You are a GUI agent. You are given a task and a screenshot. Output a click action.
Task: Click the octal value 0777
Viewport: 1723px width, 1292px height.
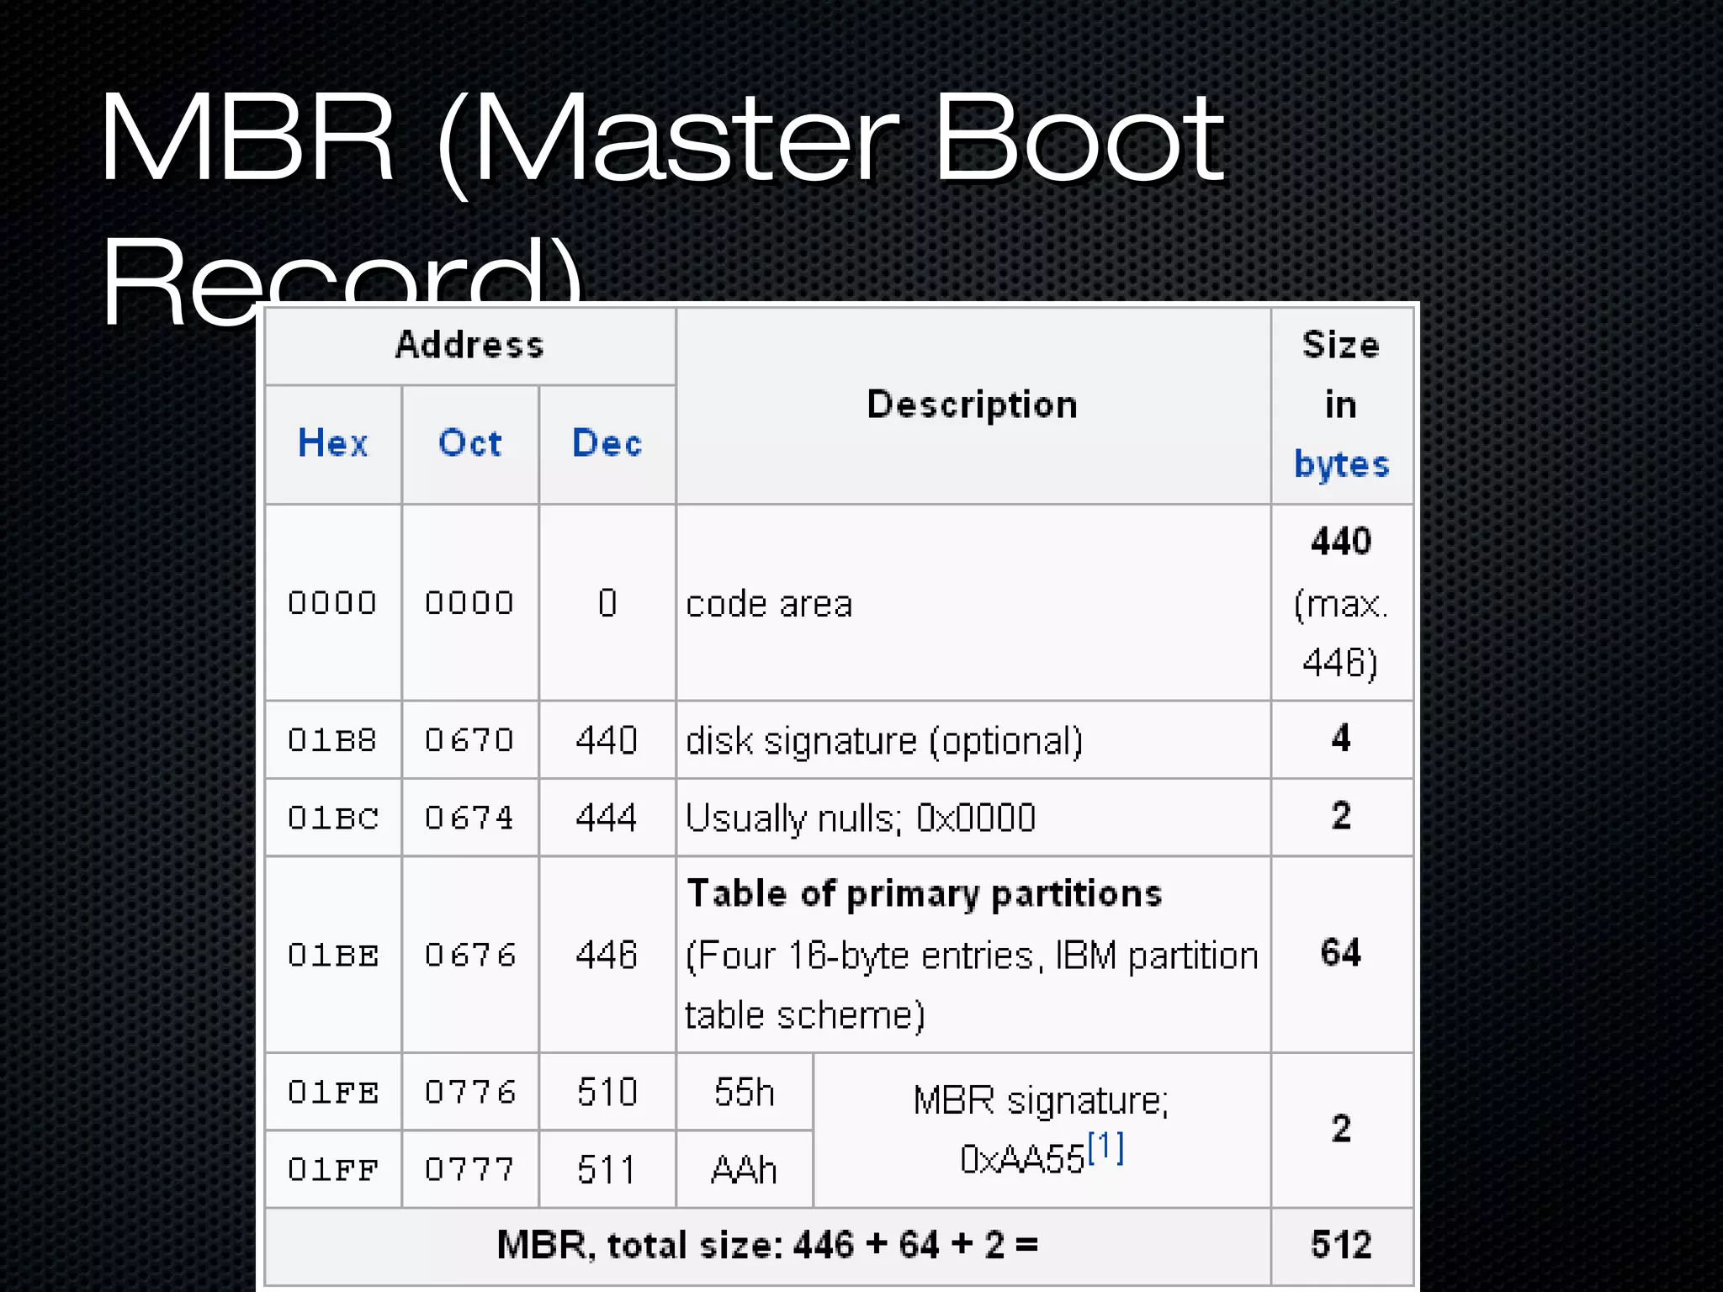pos(469,1170)
